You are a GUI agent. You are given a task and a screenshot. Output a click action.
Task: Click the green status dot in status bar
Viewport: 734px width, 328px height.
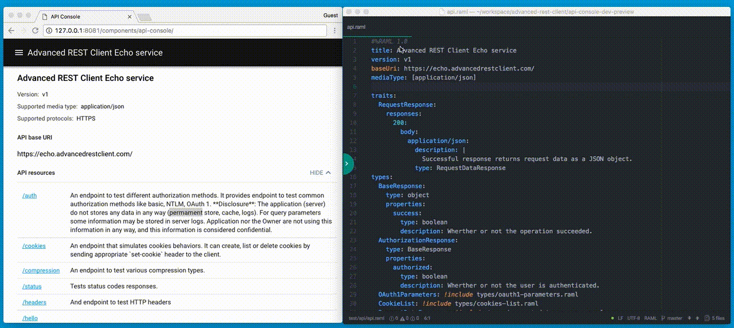coord(612,318)
